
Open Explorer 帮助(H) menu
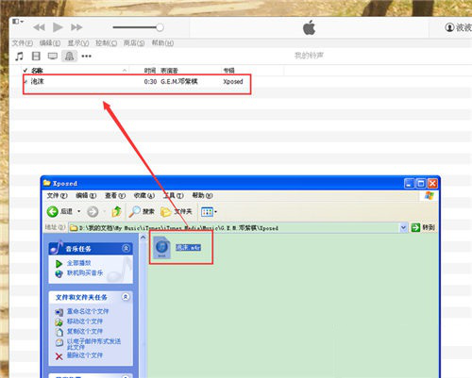(x=202, y=195)
